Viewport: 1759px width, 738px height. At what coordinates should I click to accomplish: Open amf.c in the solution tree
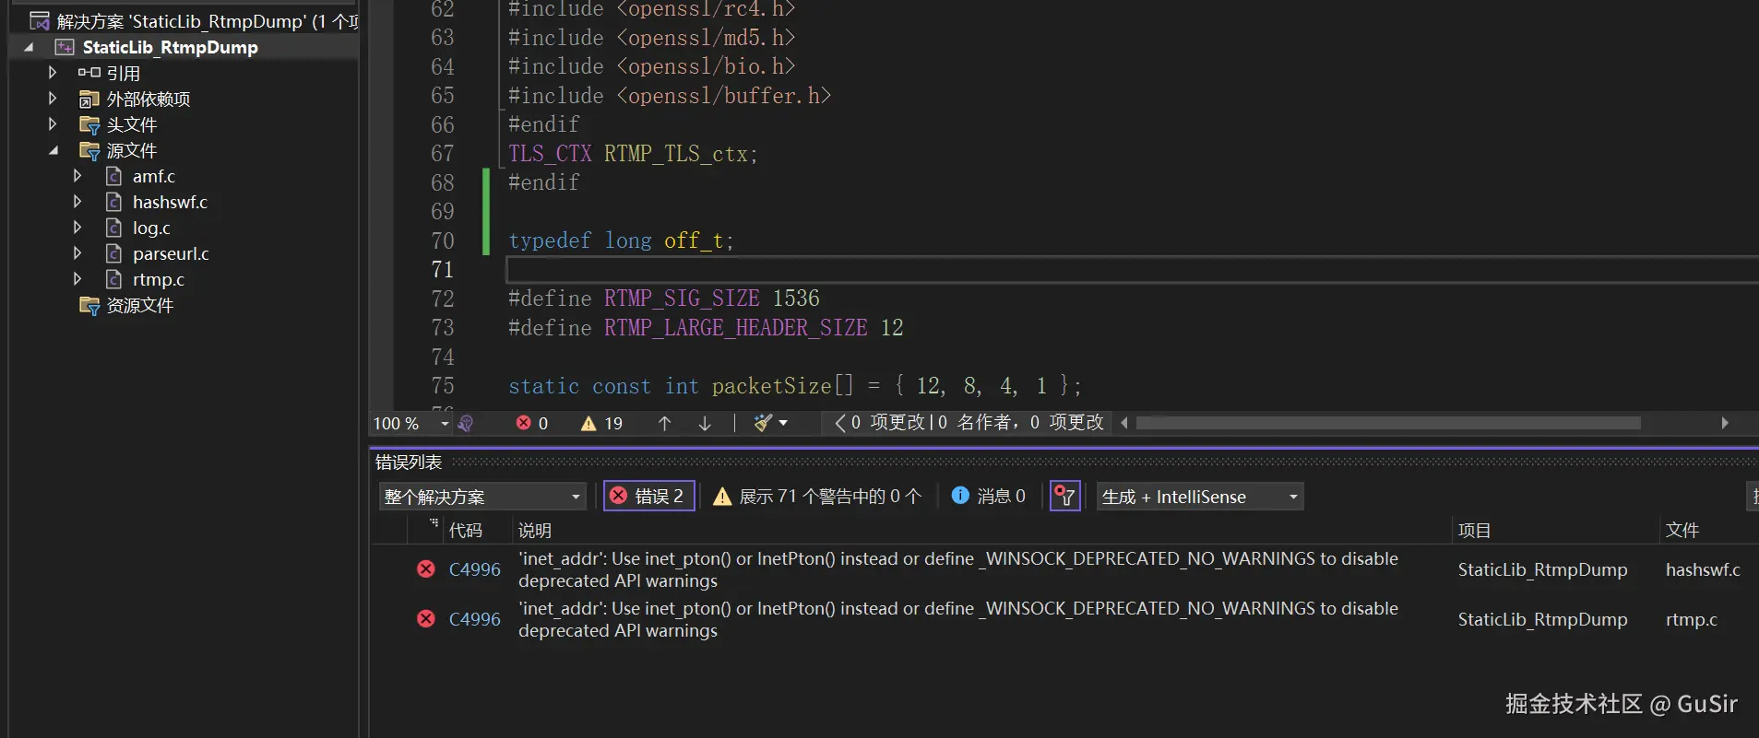click(x=153, y=176)
